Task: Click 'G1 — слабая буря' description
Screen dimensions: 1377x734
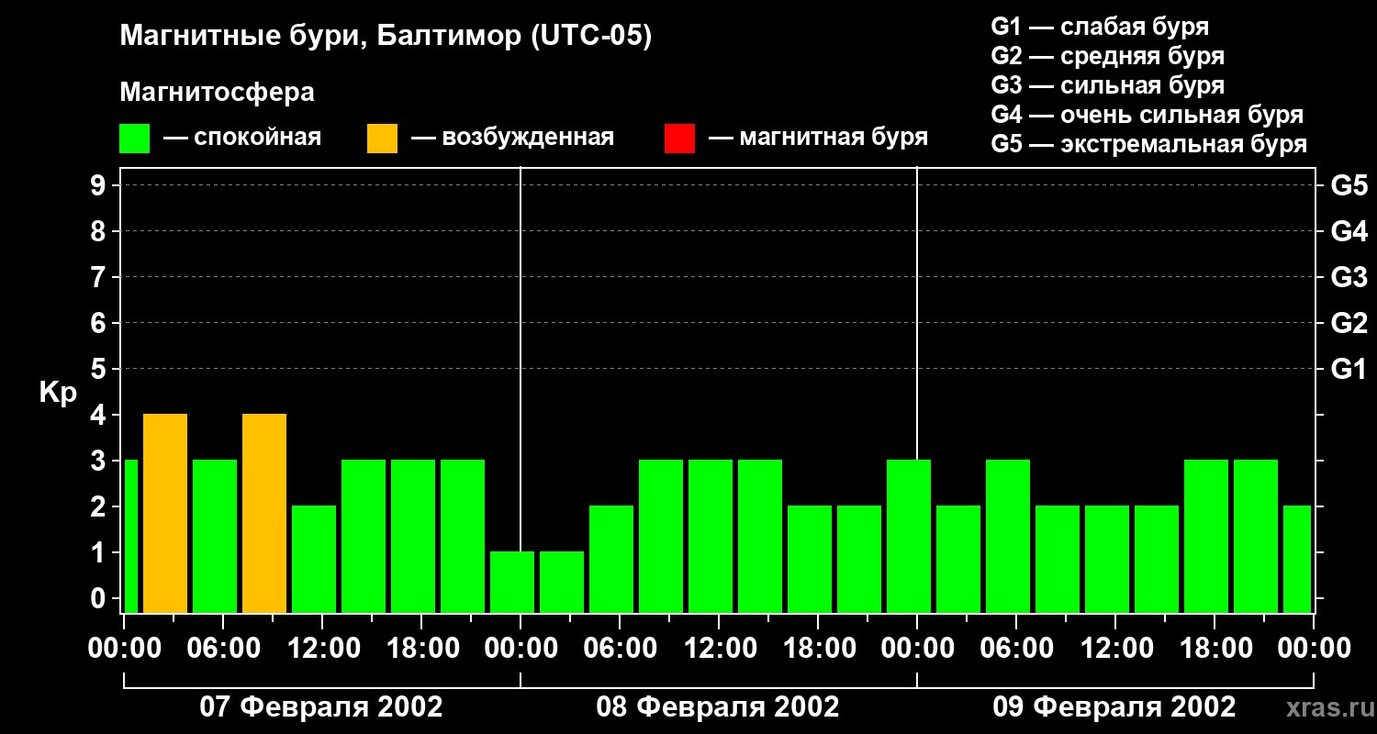Action: click(x=1100, y=27)
